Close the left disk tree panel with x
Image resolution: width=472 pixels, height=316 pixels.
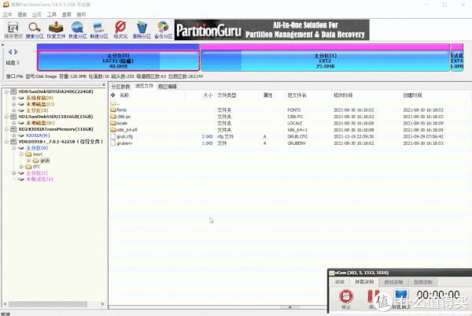point(104,85)
